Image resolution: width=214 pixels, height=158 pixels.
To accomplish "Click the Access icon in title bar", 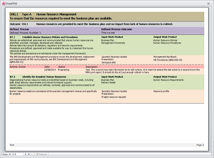I will pos(4,3).
